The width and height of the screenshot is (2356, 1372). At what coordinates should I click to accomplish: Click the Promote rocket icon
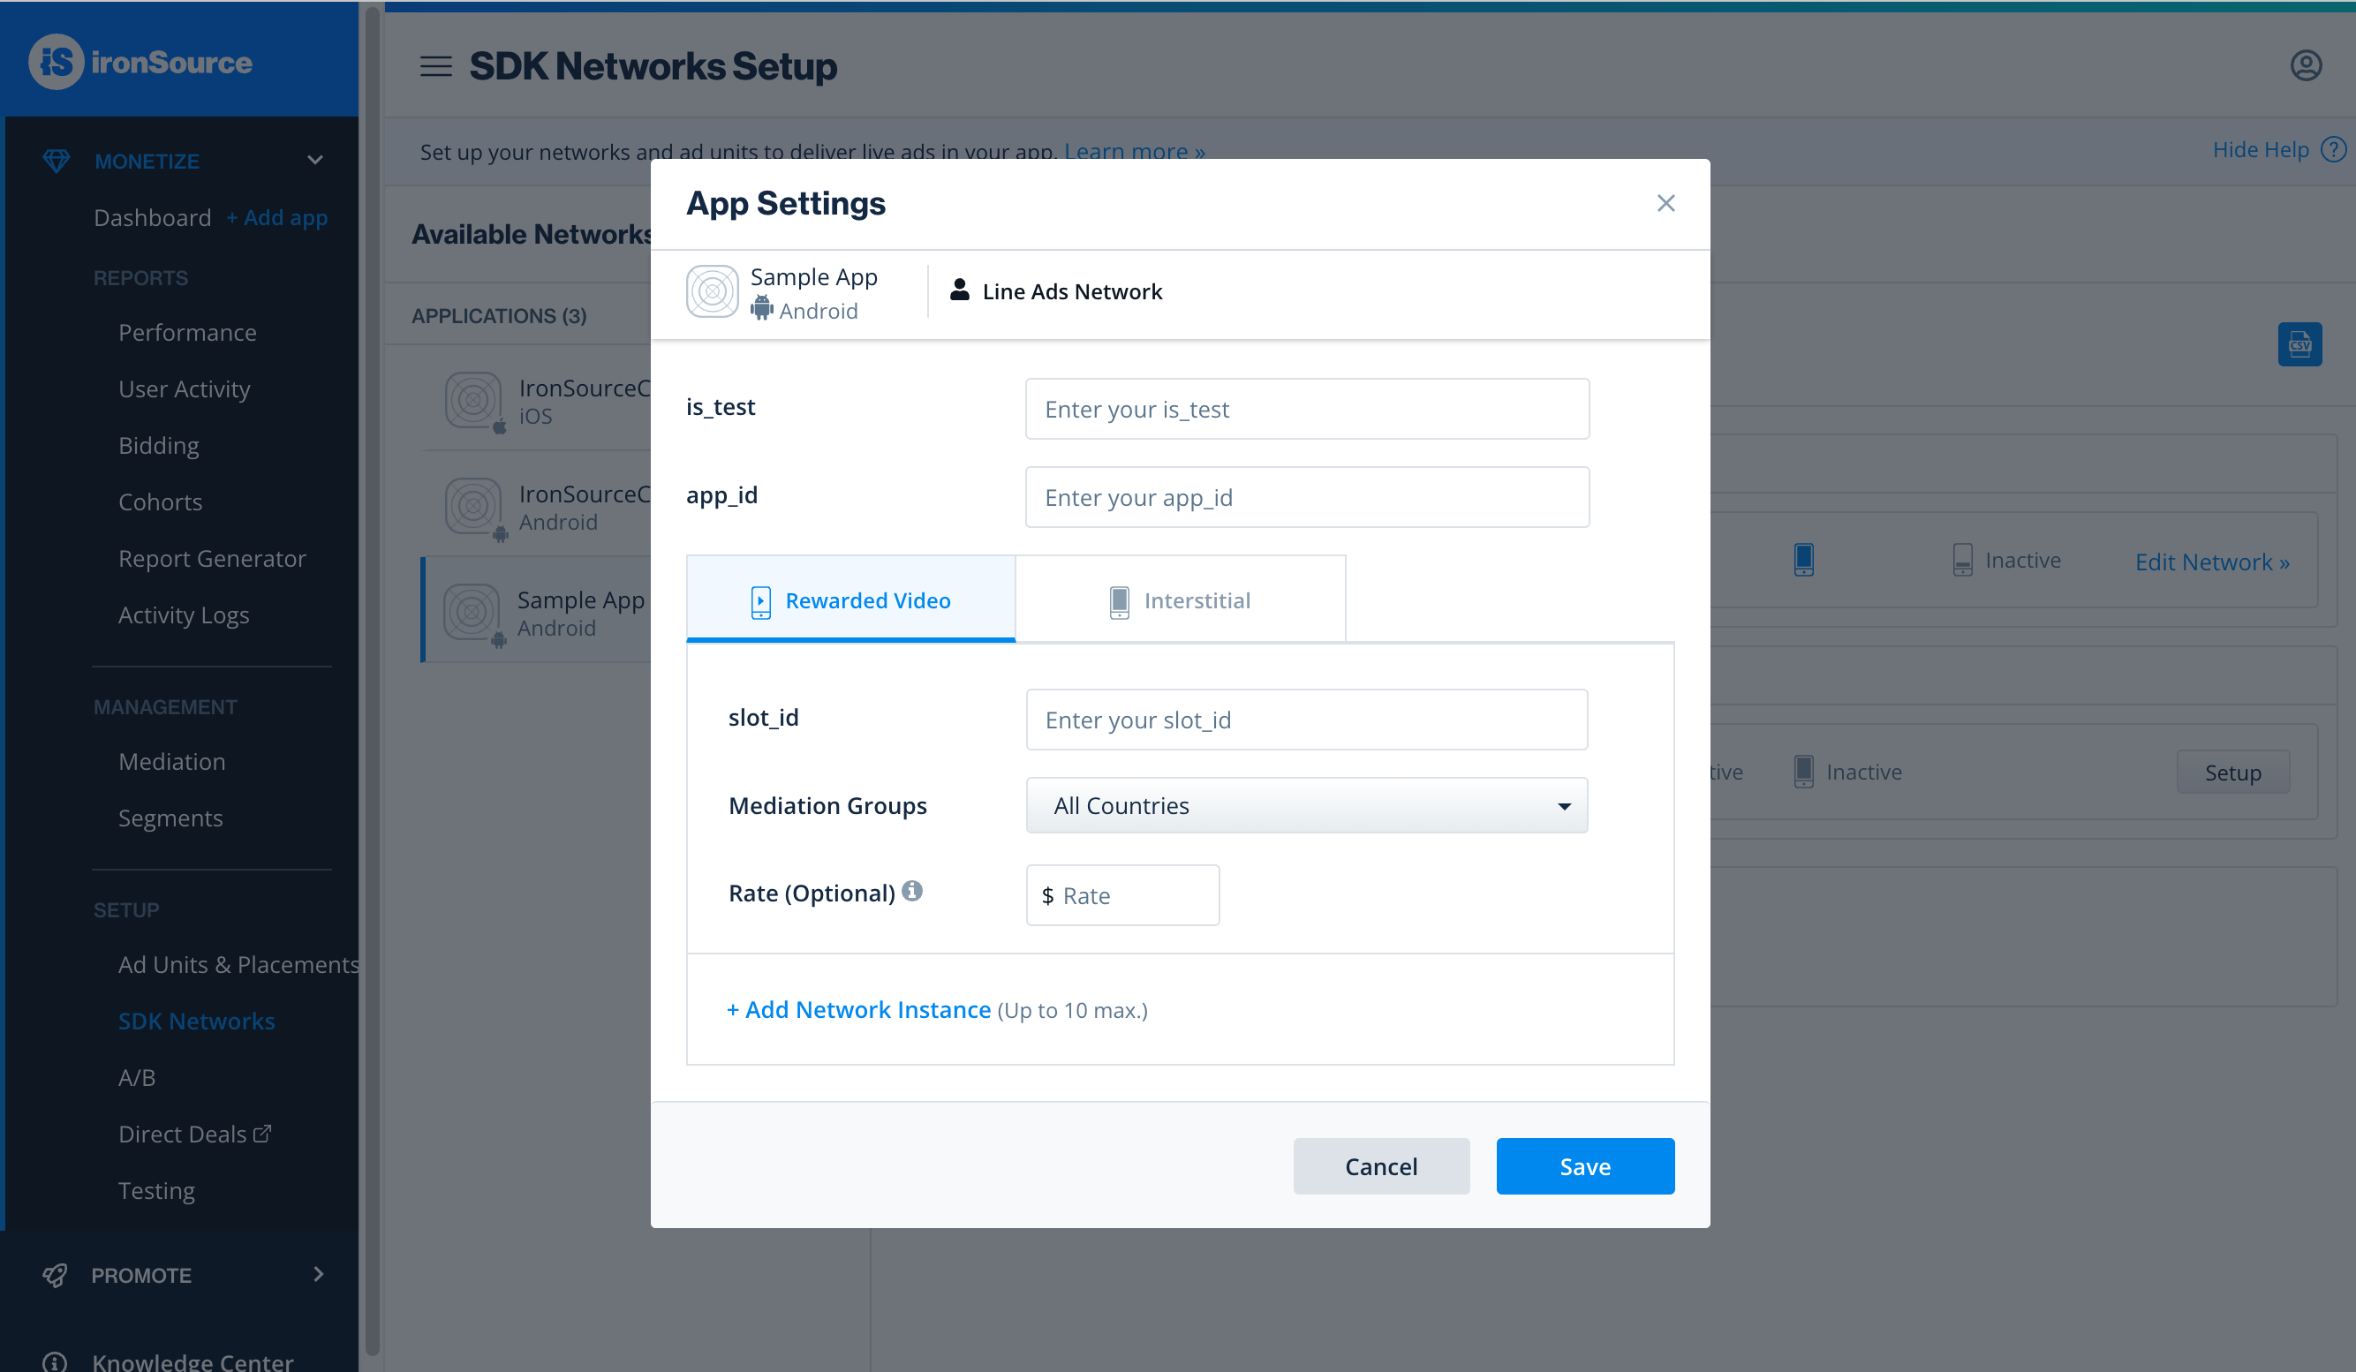click(55, 1275)
